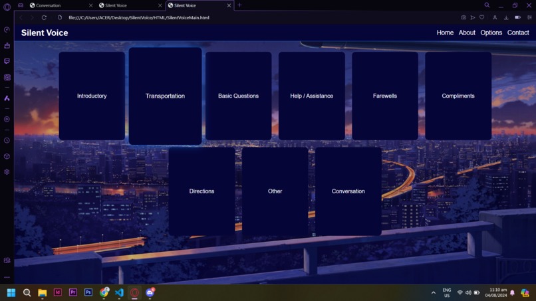Open the Directions card
The image size is (536, 301).
[x=201, y=191]
